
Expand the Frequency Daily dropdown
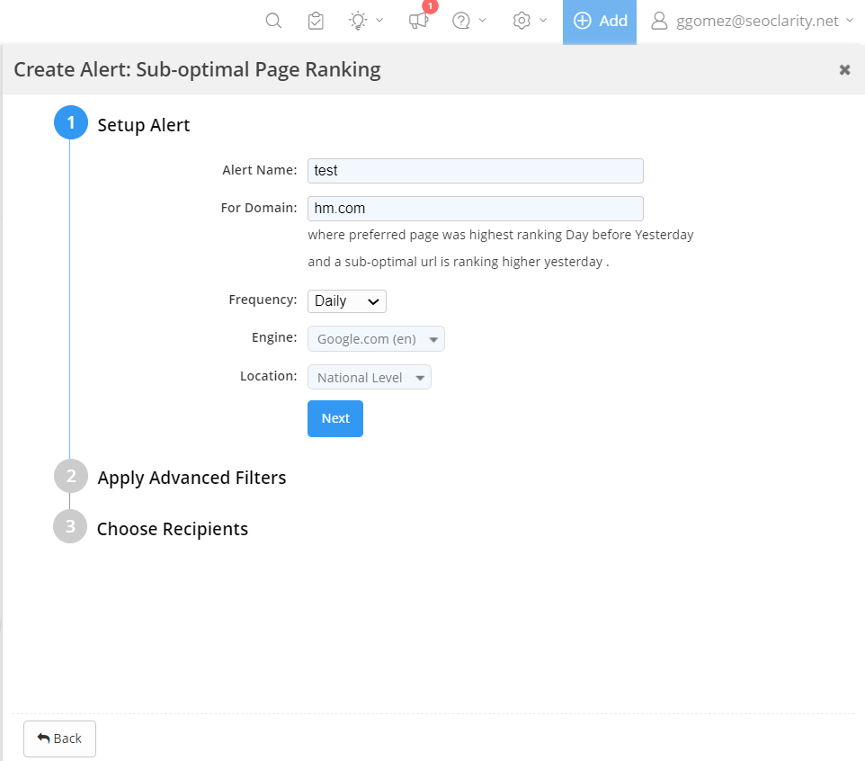[x=347, y=300]
